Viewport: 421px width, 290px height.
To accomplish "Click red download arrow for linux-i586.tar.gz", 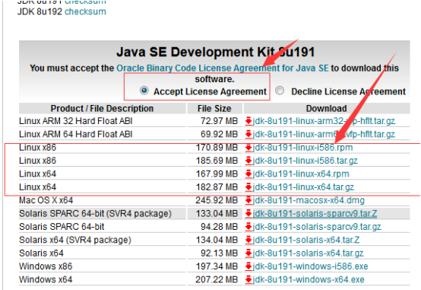I will 248,161.
